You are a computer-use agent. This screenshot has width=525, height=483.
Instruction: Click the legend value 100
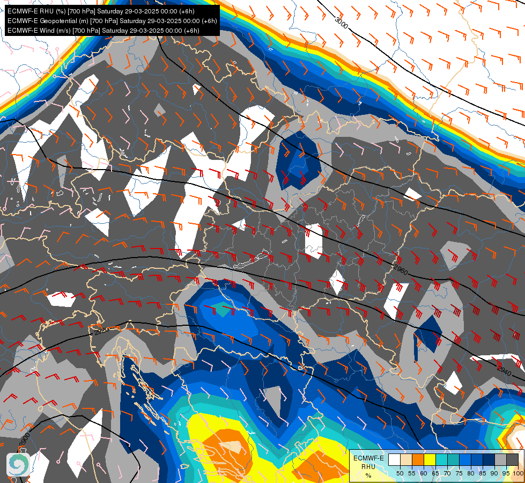tap(518, 474)
